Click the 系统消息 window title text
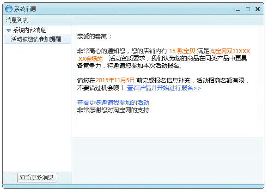 point(25,9)
